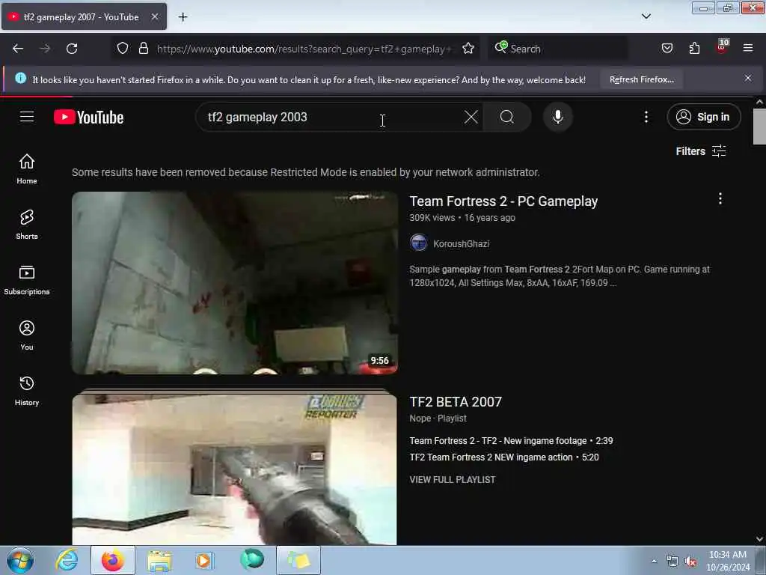Viewport: 766px width, 575px height.
Task: Open the You section in sidebar
Action: 27,335
